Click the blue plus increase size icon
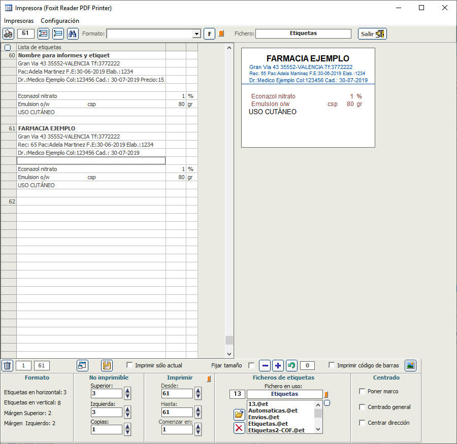 [278, 365]
